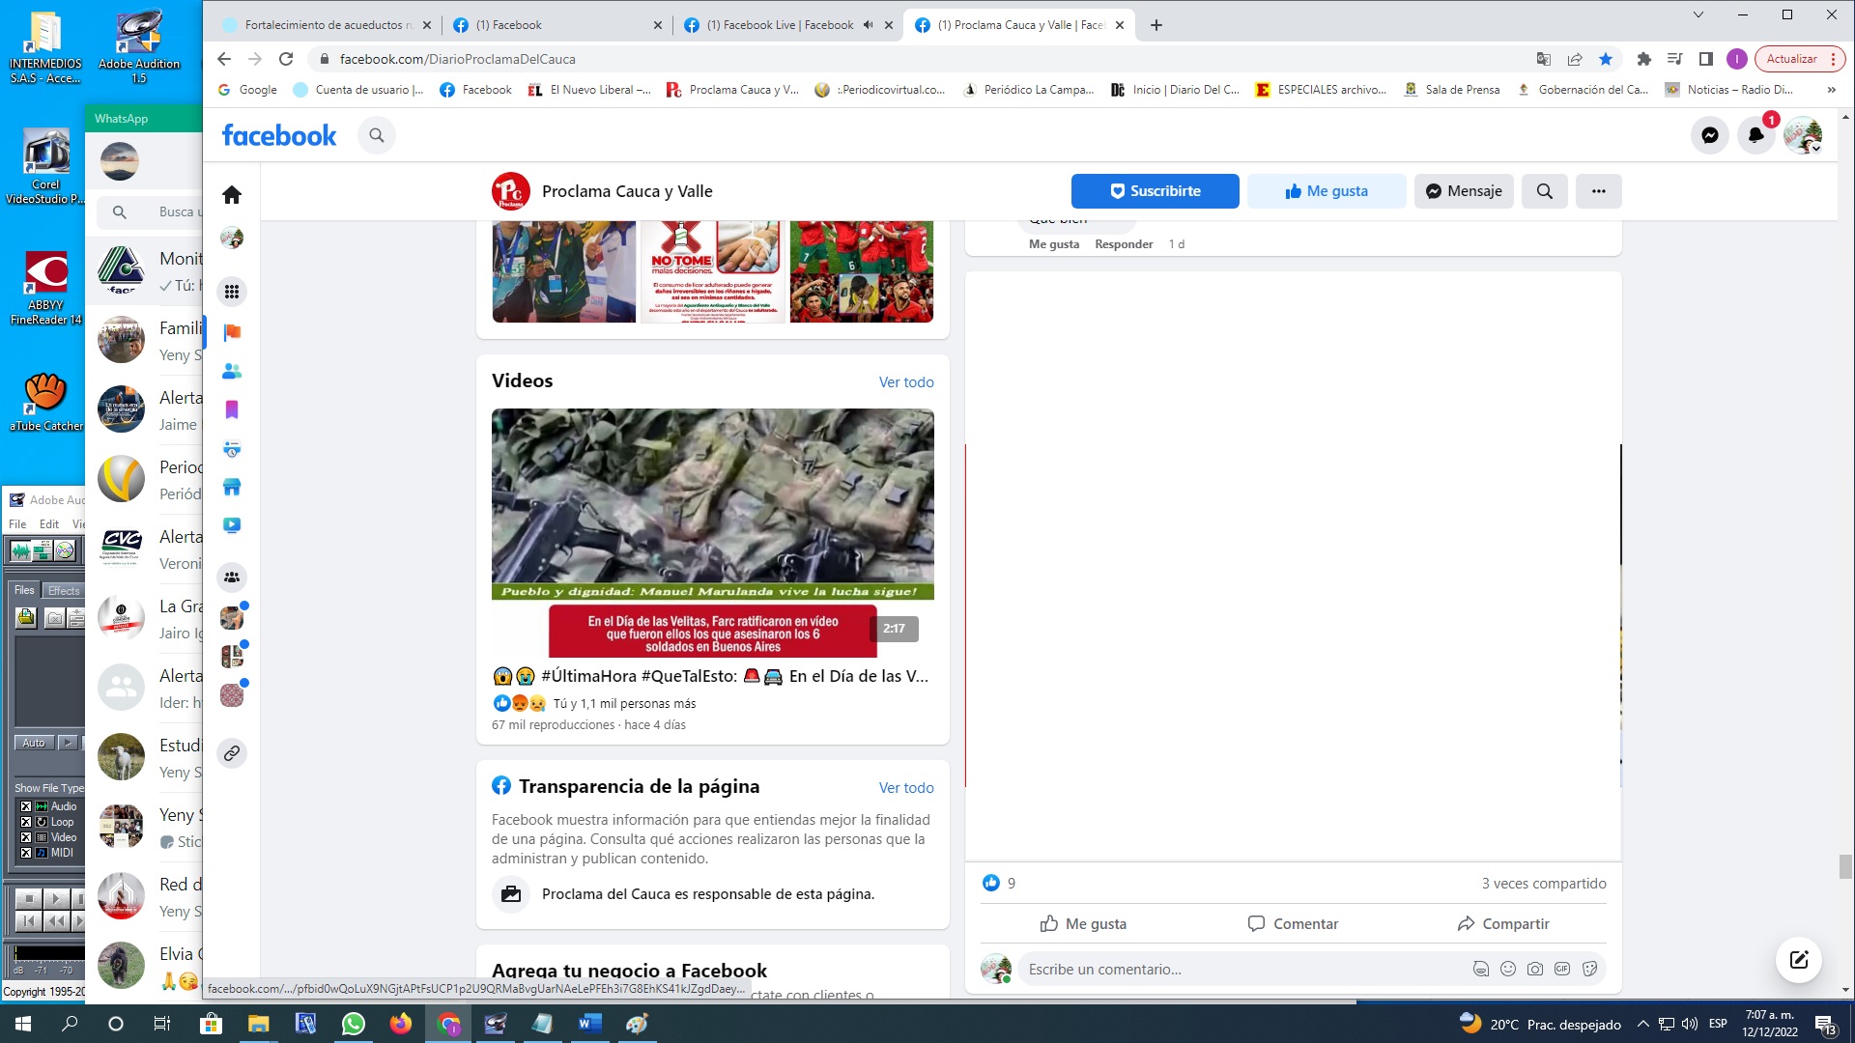Open Pages flag icon in Facebook sidebar
Image resolution: width=1855 pixels, height=1043 pixels.
click(232, 332)
